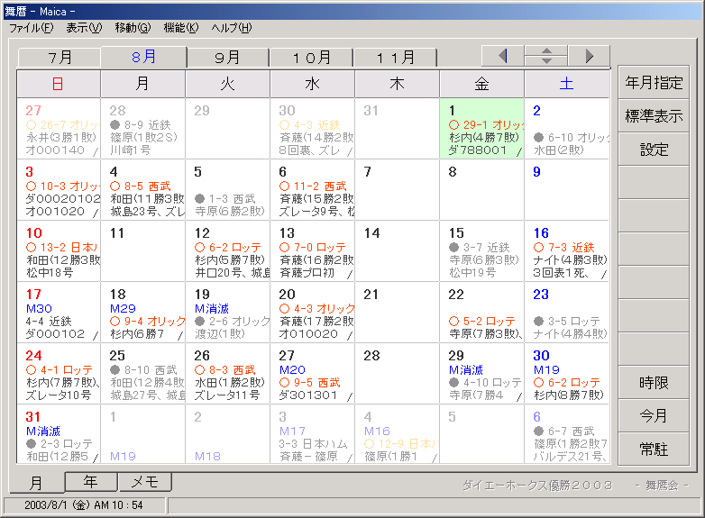Click the 土 Saturday column header
The height and width of the screenshot is (518, 705).
[566, 85]
